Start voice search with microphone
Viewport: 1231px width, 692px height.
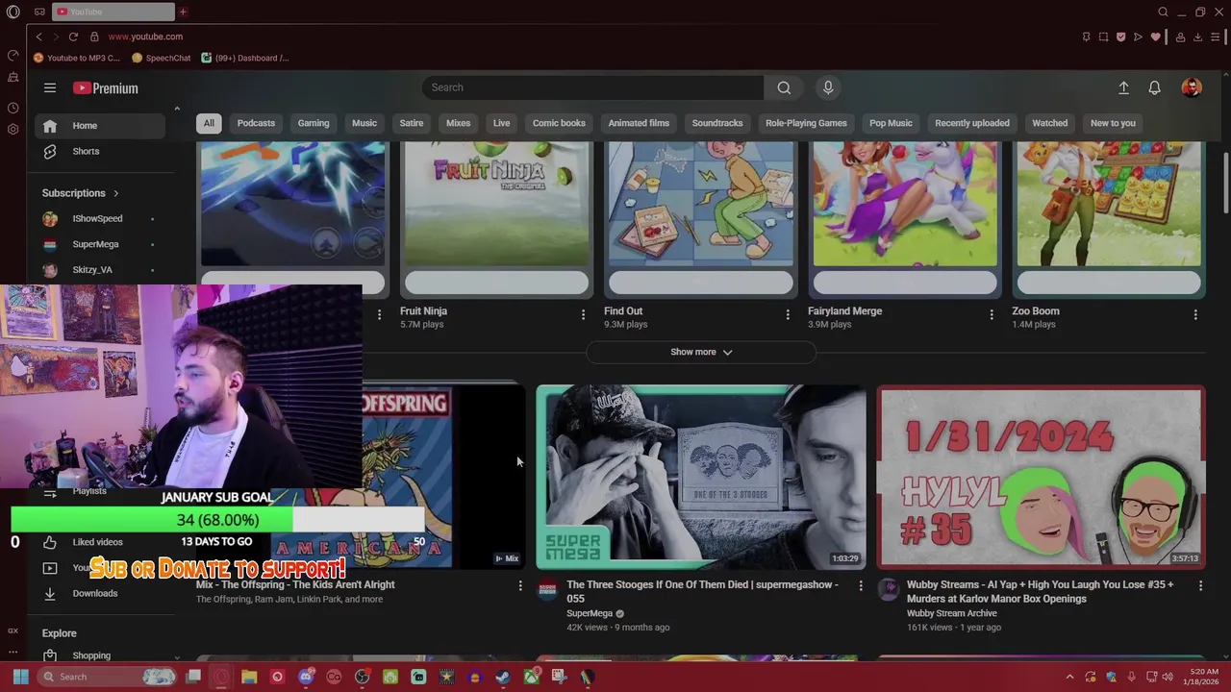click(x=828, y=87)
